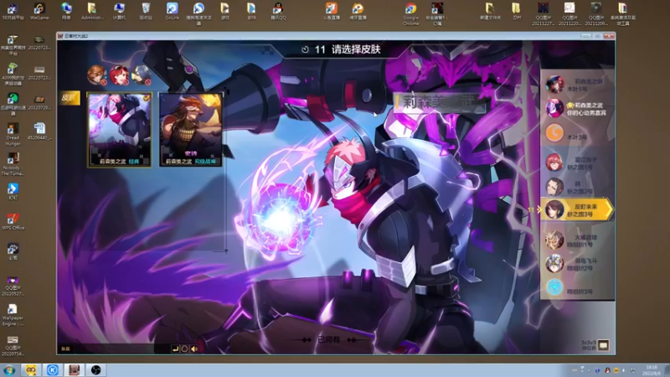The height and width of the screenshot is (377, 670).
Task: Open 虎牙直播 desktop shortcut
Action: coord(358,12)
